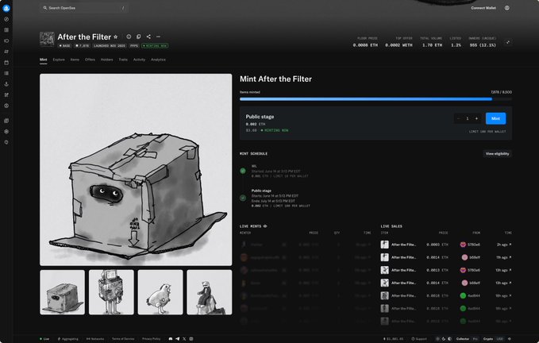The image size is (539, 343).
Task: Open the Offers tab
Action: tap(90, 60)
